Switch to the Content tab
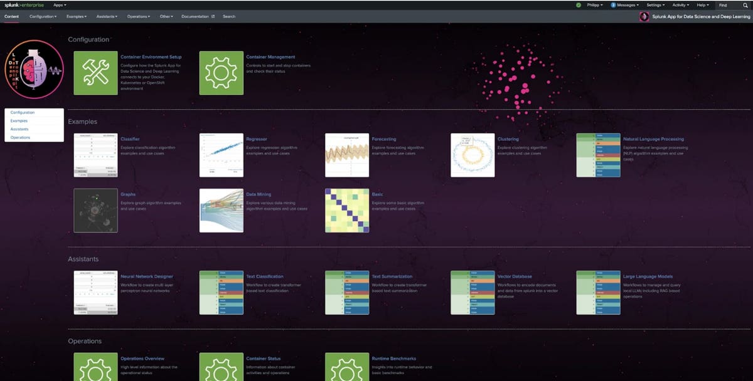753x381 pixels. click(11, 16)
